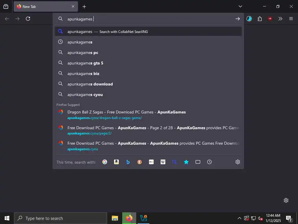The image size is (298, 224).
Task: Search history using the clock icon
Action: coord(210,162)
